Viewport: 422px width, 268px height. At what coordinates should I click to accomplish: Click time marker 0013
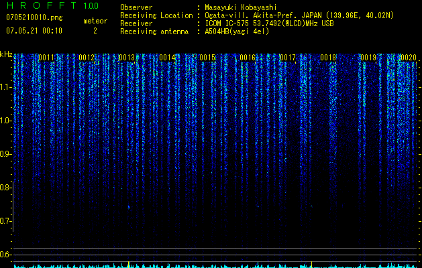click(x=127, y=58)
